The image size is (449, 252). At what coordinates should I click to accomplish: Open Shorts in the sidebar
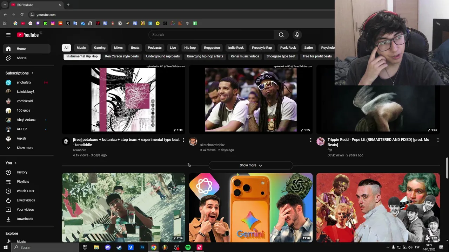coord(27,58)
